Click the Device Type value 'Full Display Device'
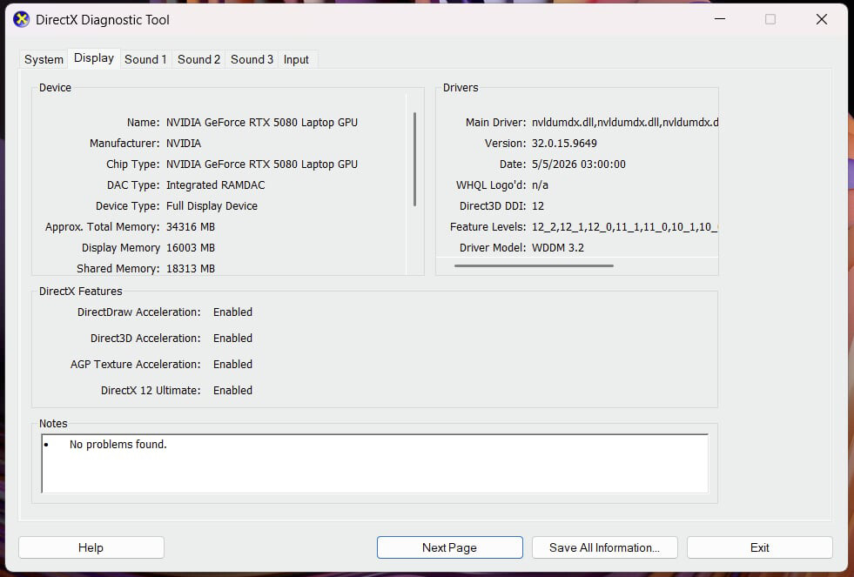The width and height of the screenshot is (854, 577). [212, 205]
